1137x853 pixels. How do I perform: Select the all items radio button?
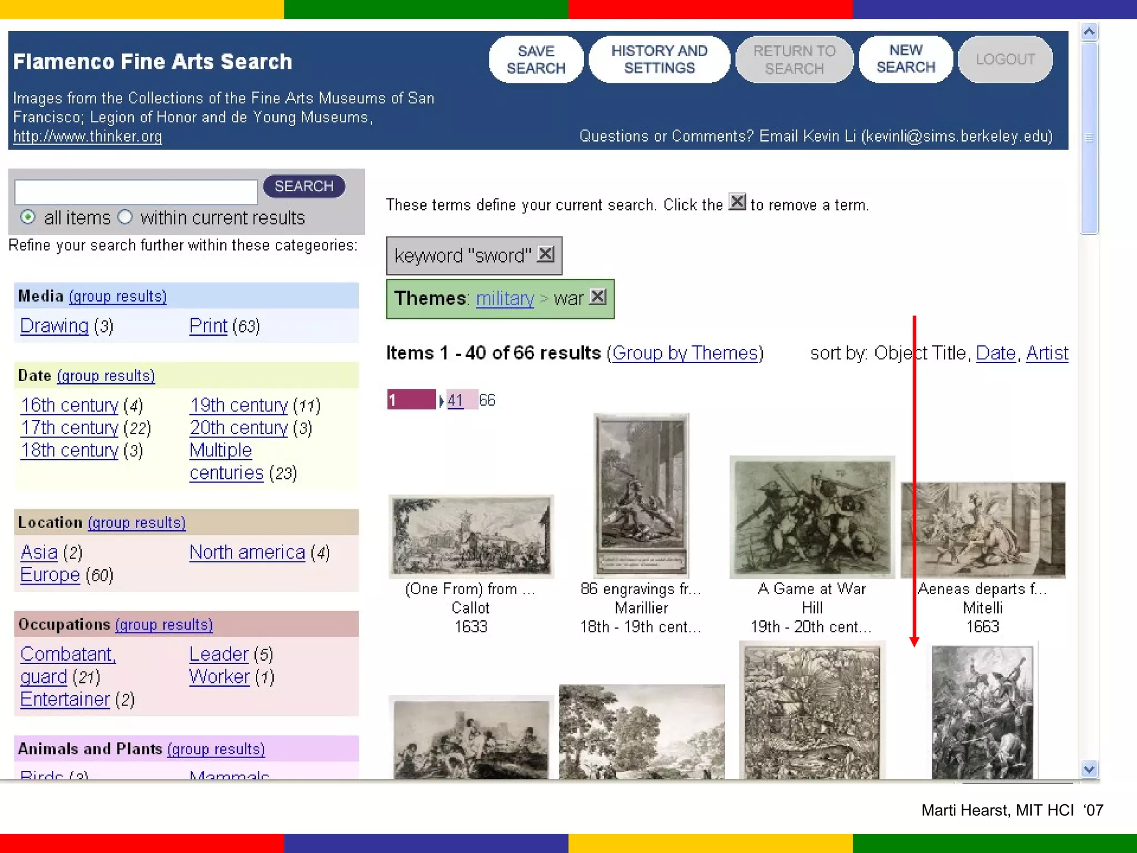click(x=28, y=217)
